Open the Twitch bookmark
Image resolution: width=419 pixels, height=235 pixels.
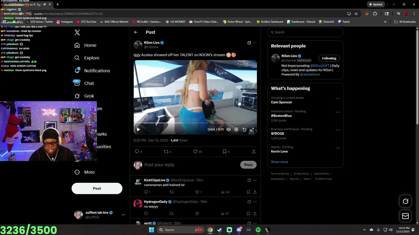tap(344, 22)
